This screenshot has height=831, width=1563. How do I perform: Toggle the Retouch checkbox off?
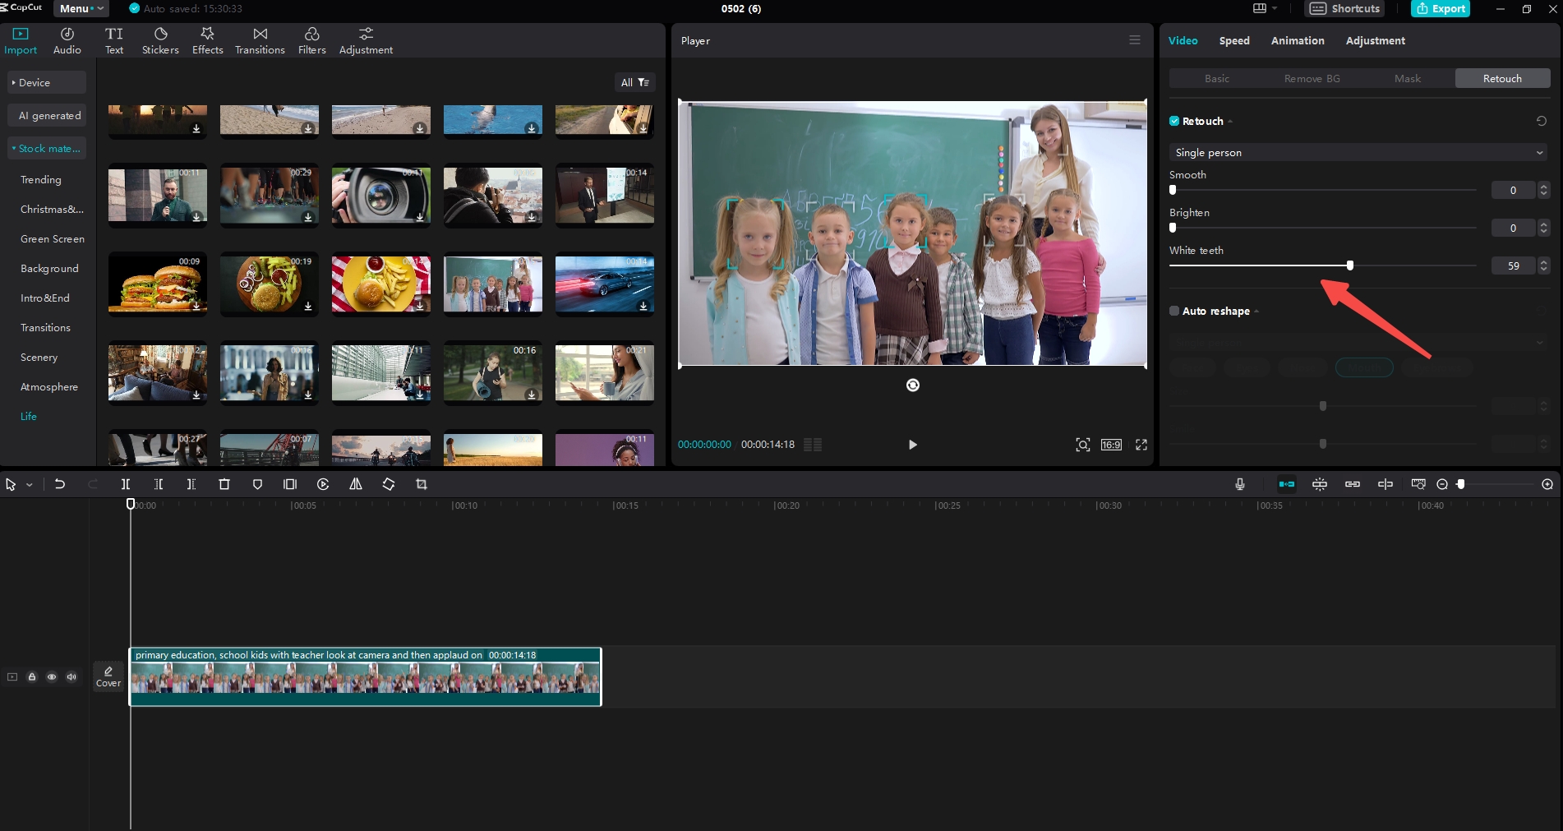1173,121
